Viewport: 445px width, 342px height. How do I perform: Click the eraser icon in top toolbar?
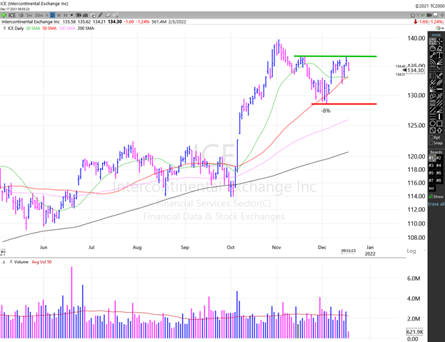(x=108, y=15)
